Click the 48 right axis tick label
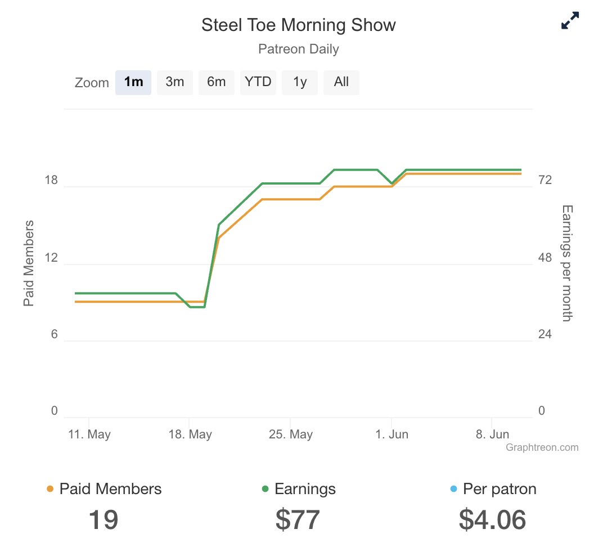594x538 pixels. point(544,258)
